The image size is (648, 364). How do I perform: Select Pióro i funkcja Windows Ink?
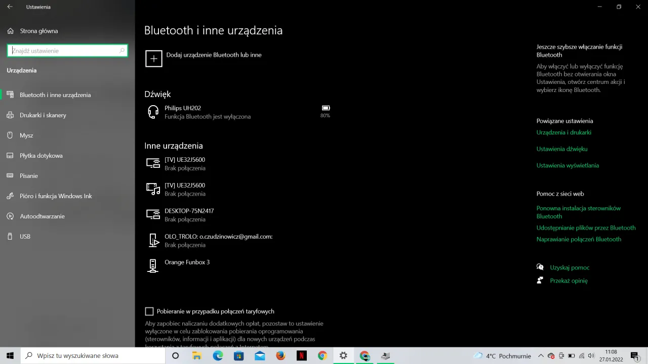(56, 196)
